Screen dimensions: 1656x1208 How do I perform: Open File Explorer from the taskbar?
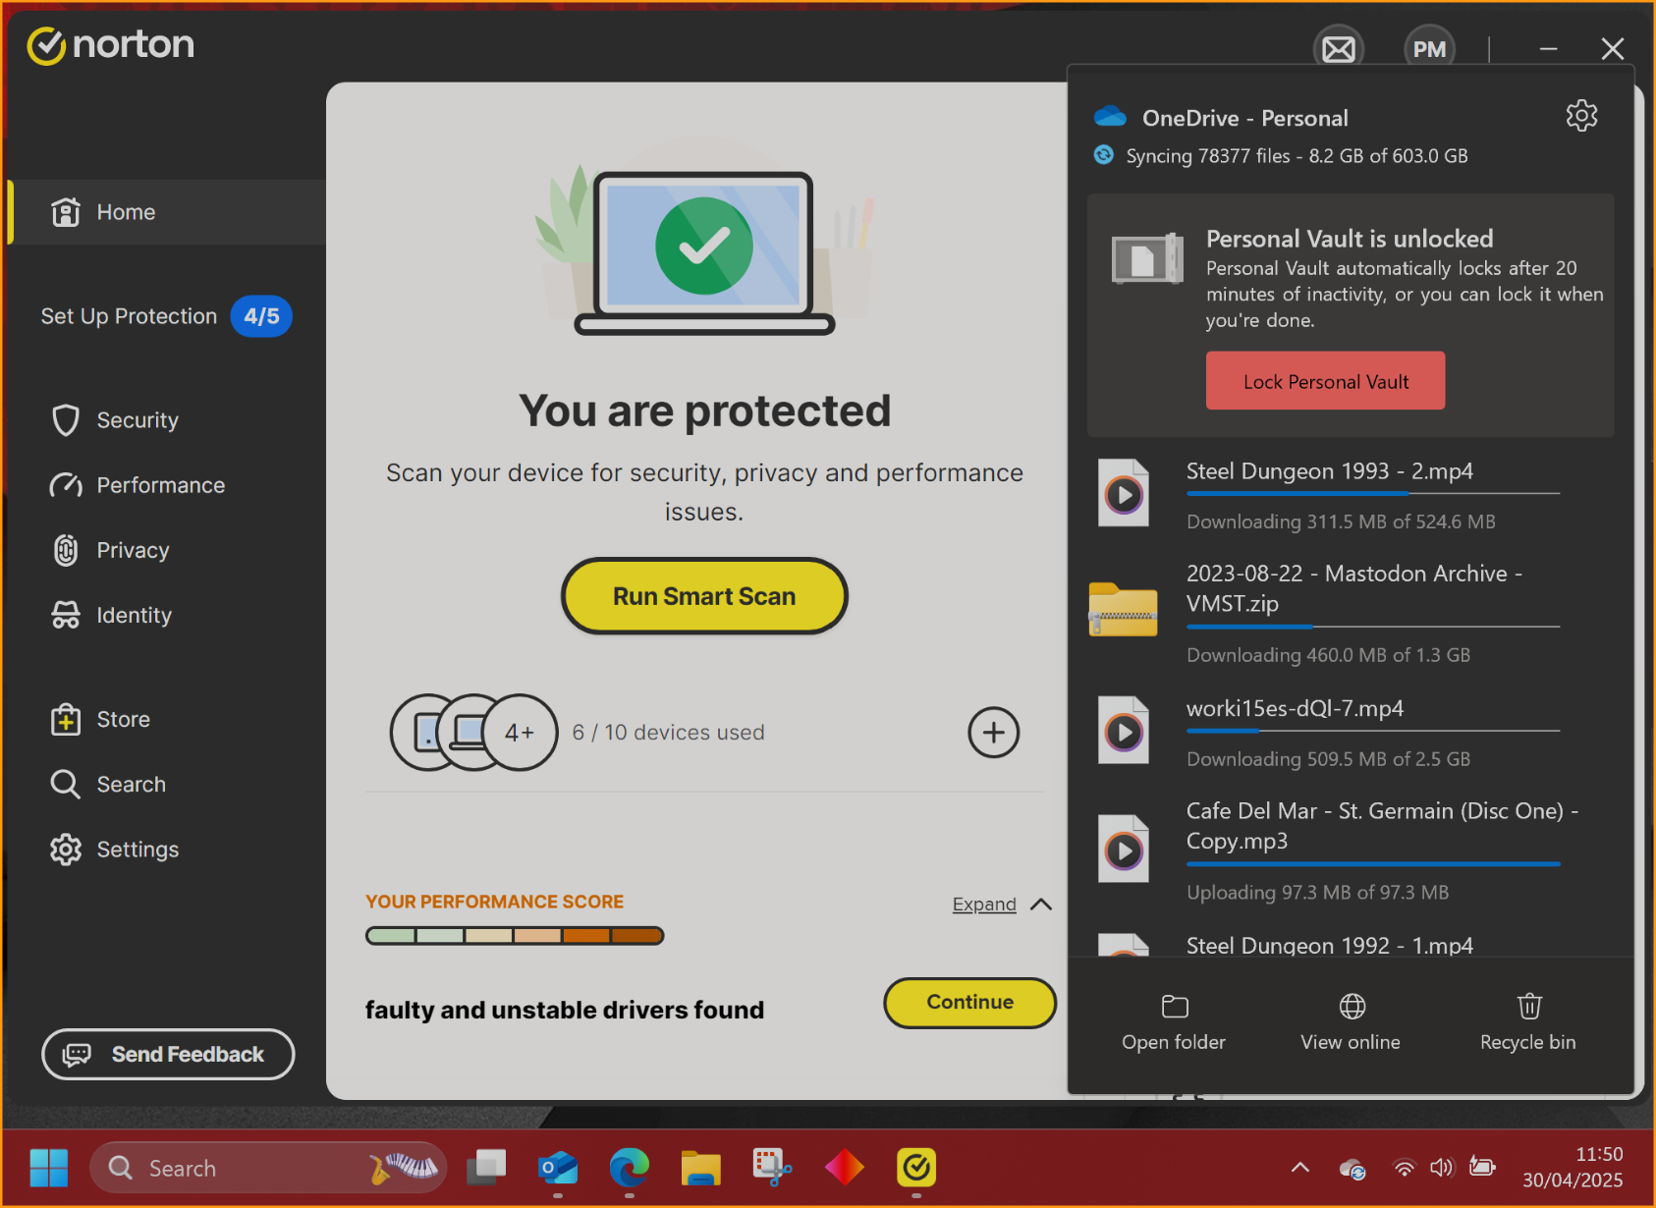[701, 1168]
